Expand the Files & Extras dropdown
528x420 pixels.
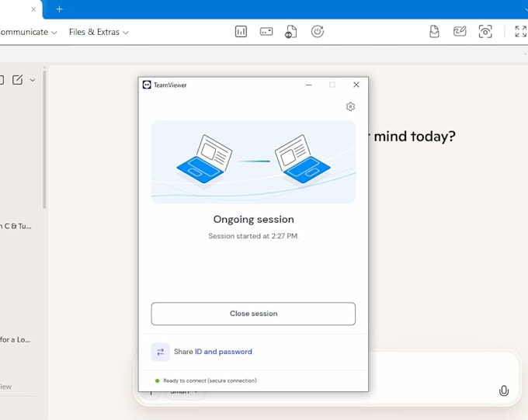click(99, 32)
